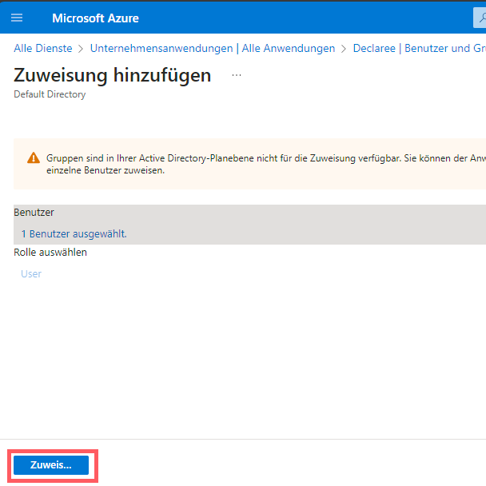Go to Microsoft Azure home
This screenshot has width=486, height=486.
pyautogui.click(x=95, y=18)
